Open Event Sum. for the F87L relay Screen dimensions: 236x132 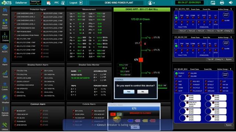(x=195, y=9)
